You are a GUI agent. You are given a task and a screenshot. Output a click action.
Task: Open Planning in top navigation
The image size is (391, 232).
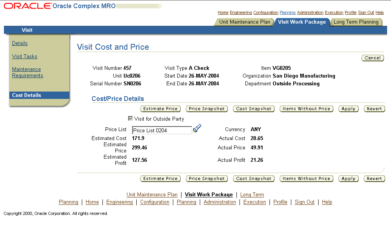[287, 12]
